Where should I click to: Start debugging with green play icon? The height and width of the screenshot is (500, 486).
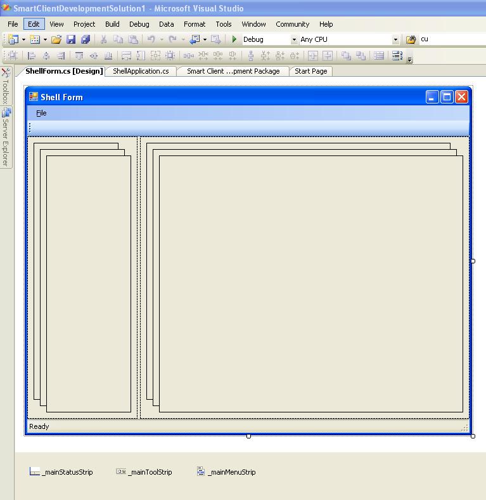point(234,39)
